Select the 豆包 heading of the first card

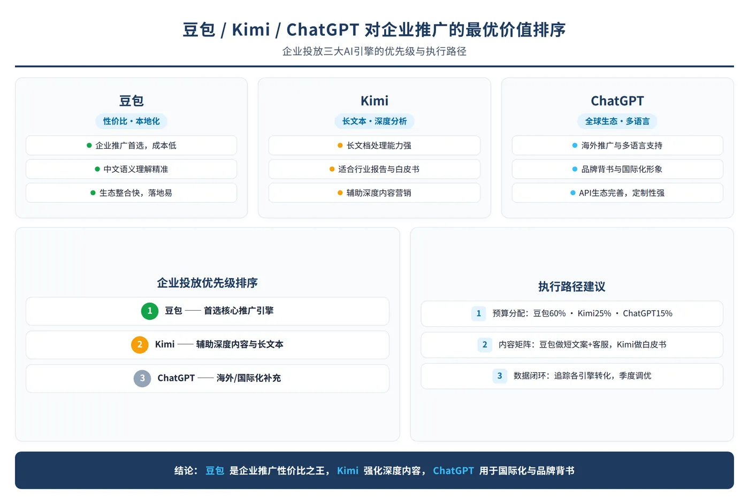point(132,101)
